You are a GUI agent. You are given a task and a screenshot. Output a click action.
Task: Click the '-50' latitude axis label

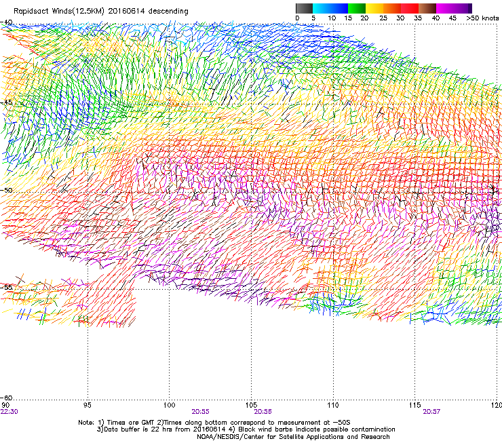[6, 190]
